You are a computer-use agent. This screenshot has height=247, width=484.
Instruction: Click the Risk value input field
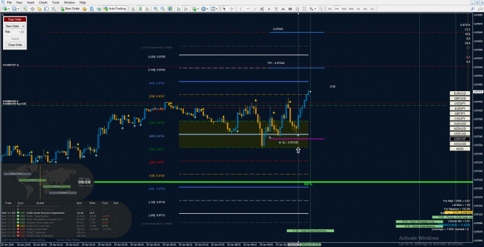19,32
